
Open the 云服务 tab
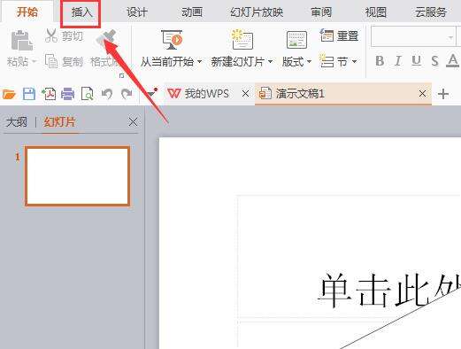pyautogui.click(x=430, y=12)
